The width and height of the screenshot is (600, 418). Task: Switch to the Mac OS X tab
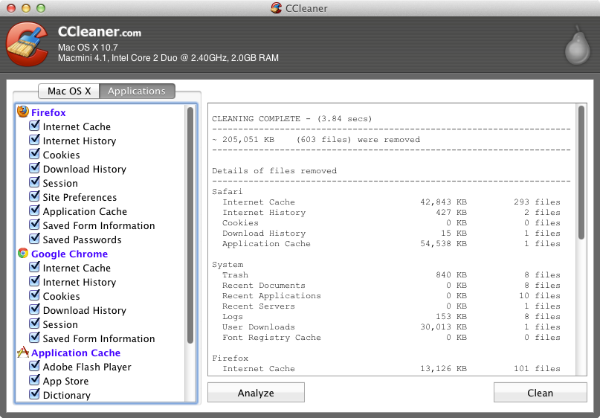[x=69, y=91]
